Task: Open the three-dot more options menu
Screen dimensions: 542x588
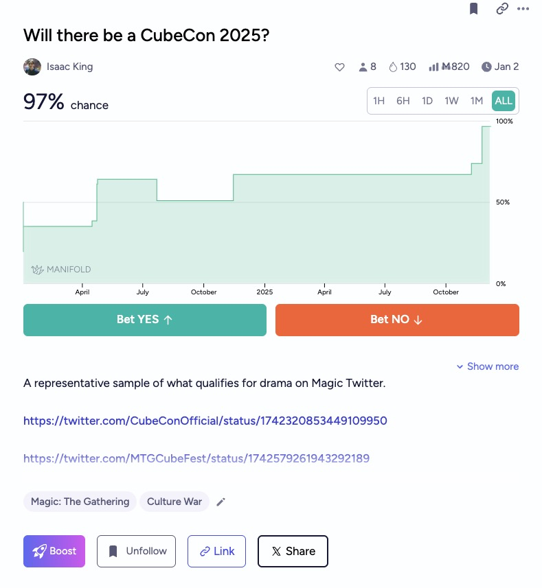Action: [523, 9]
